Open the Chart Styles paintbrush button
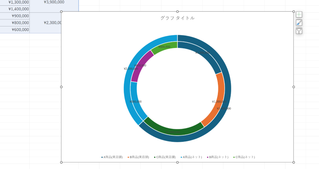The height and width of the screenshot is (169, 319). (299, 23)
